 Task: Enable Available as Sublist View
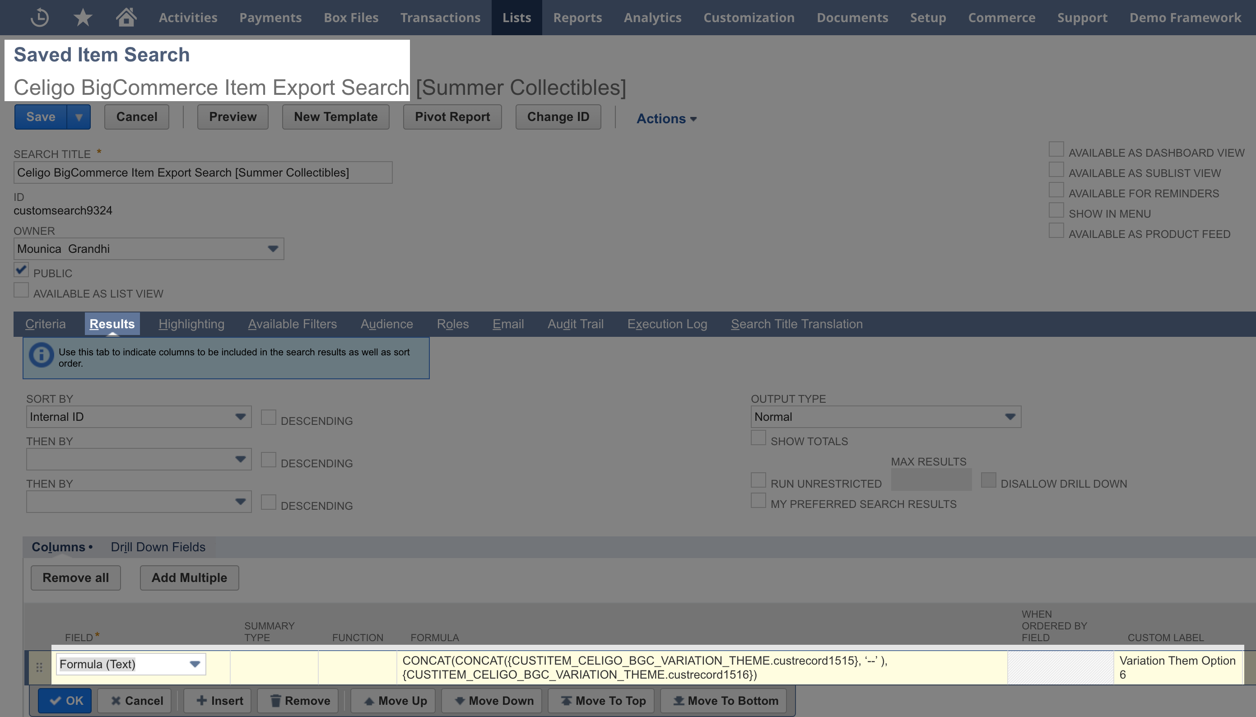pos(1056,169)
